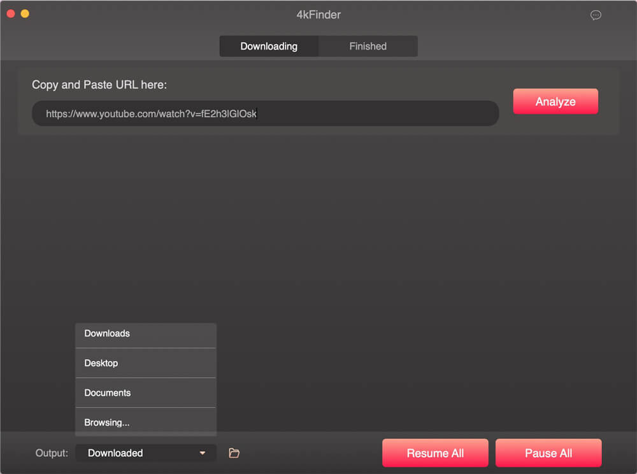
Task: Select the Downloading tab
Action: (x=269, y=46)
